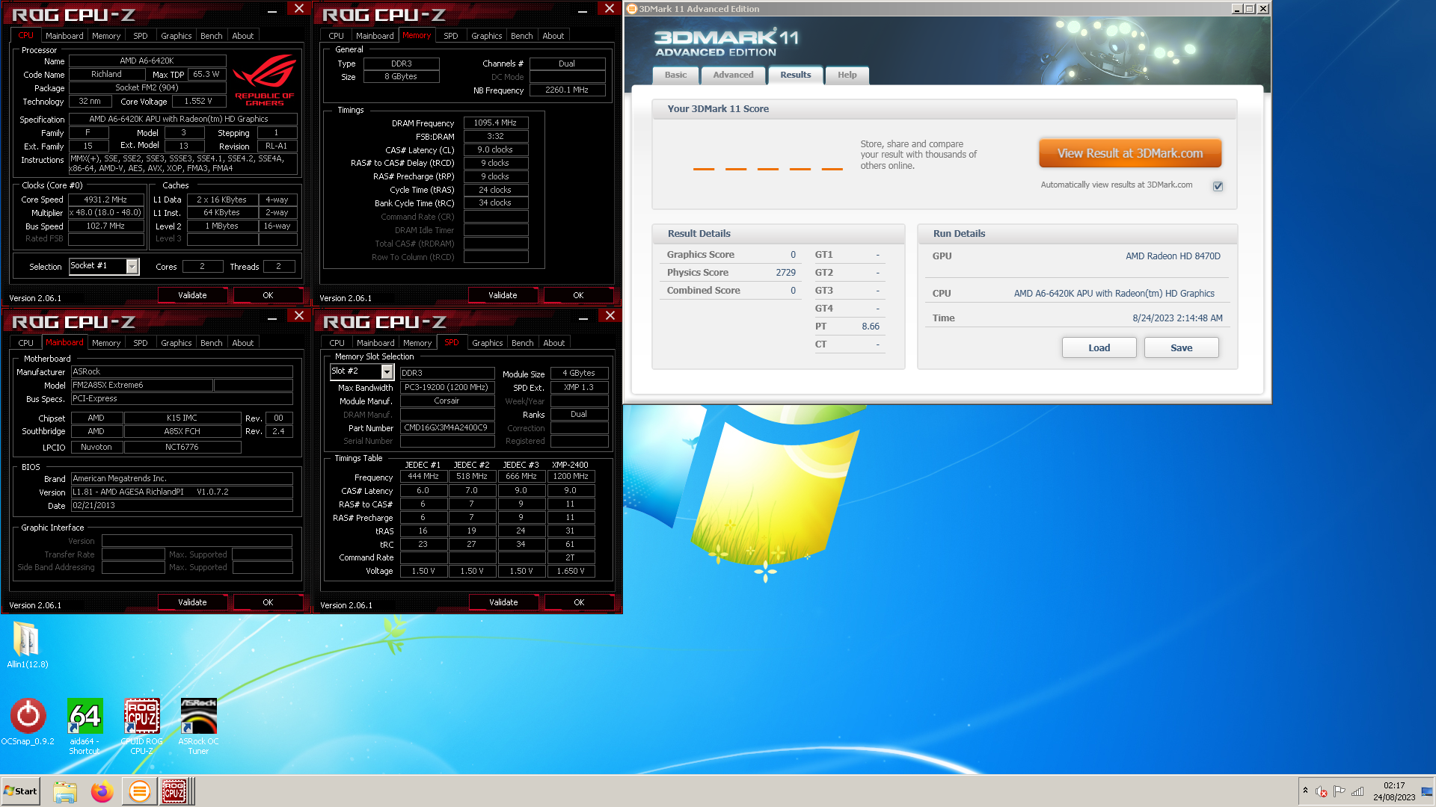Click the ROG Republic of Gamers logo
The image size is (1436, 807).
click(x=264, y=80)
